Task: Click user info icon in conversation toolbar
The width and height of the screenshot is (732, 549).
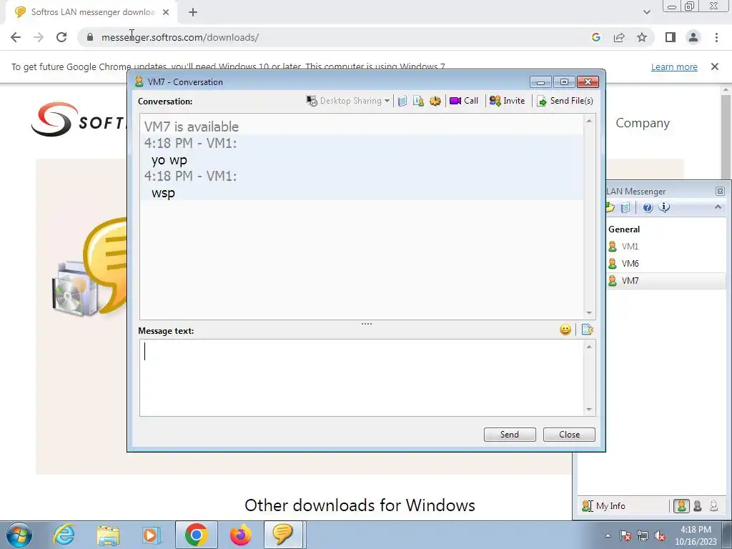Action: [x=419, y=101]
